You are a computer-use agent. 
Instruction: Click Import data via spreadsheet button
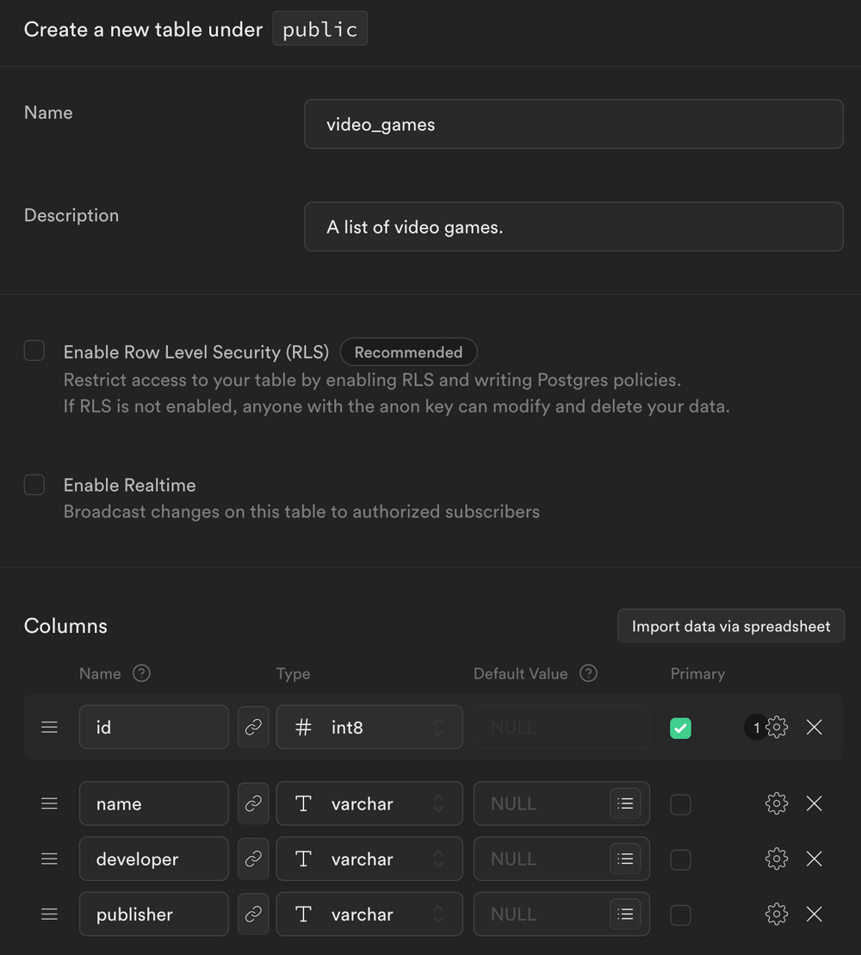pos(730,626)
